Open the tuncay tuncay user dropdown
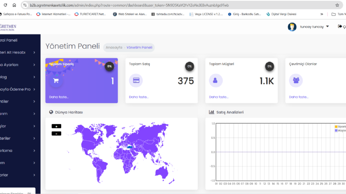The width and height of the screenshot is (346, 194). (315, 27)
